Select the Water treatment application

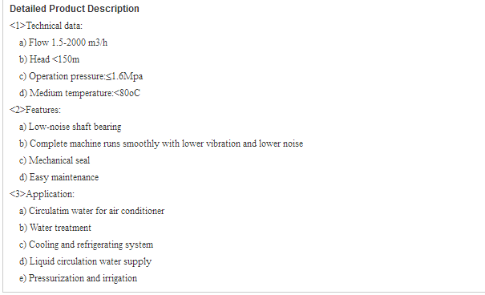[55, 228]
